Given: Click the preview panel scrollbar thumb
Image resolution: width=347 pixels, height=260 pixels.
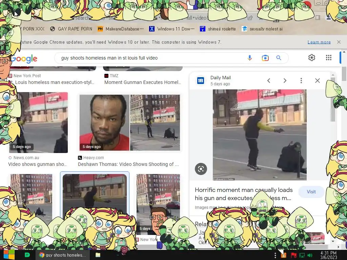Looking at the screenshot, I should point(333,100).
